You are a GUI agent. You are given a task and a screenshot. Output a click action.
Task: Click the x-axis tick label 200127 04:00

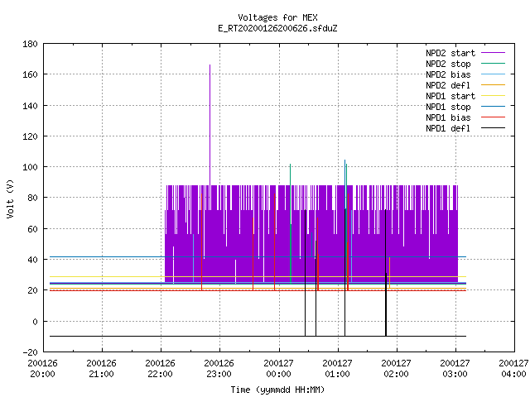pyautogui.click(x=513, y=369)
